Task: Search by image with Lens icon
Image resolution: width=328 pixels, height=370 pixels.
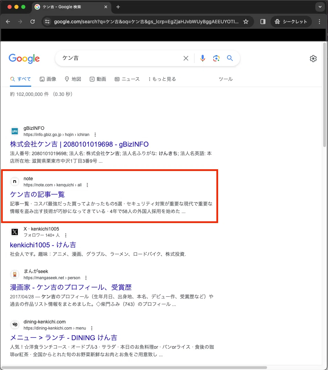Action: pyautogui.click(x=216, y=58)
